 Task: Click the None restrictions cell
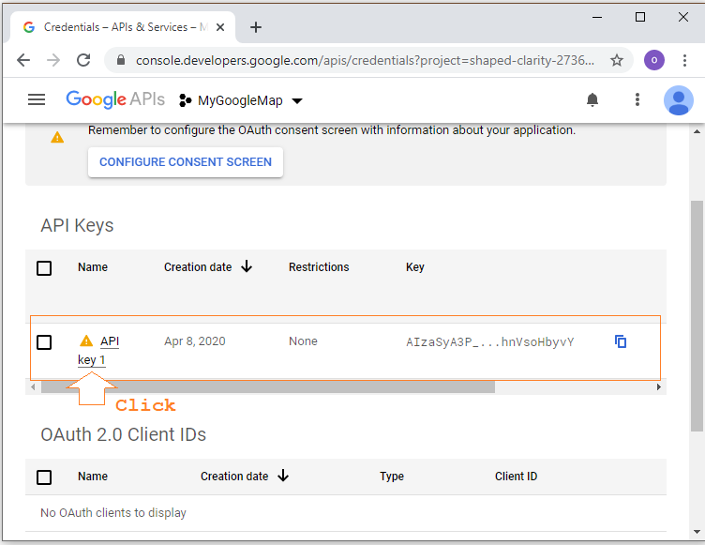coord(303,341)
